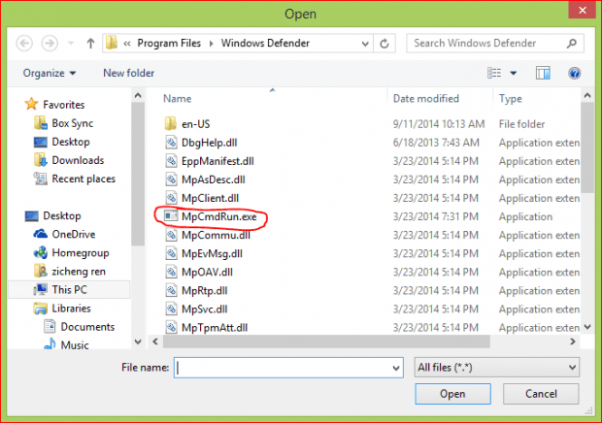The height and width of the screenshot is (423, 602).
Task: Click the Open button
Action: pos(452,394)
